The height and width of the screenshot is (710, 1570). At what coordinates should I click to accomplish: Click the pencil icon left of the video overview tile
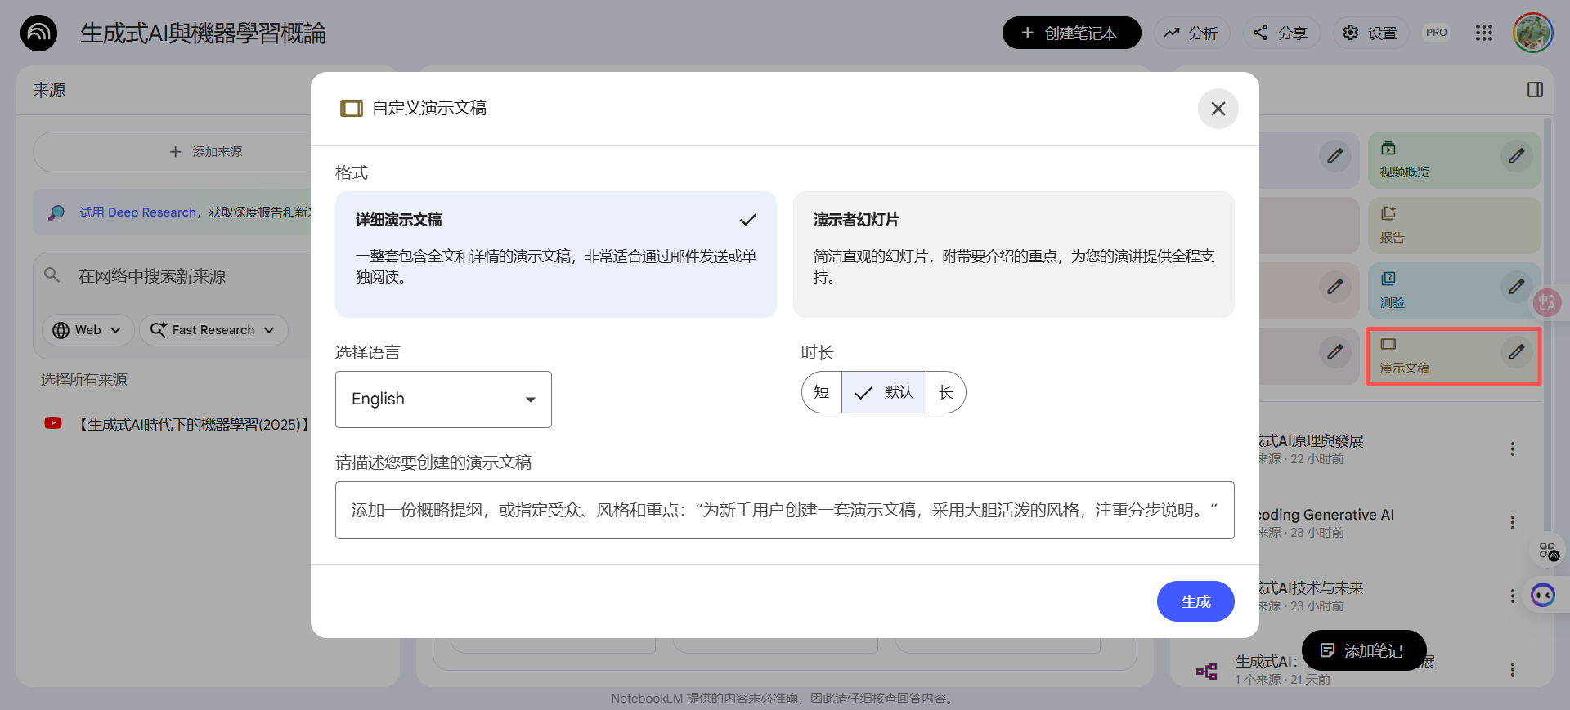(x=1334, y=155)
